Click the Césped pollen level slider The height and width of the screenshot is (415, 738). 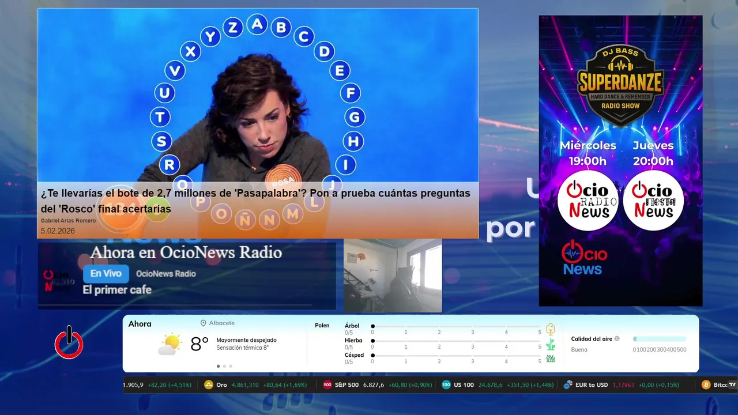(x=456, y=356)
